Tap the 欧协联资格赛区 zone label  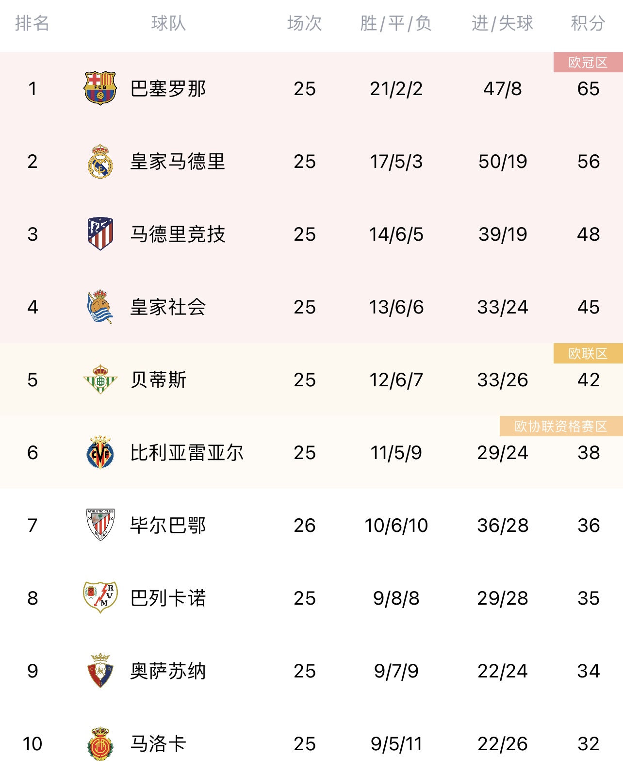pos(561,426)
